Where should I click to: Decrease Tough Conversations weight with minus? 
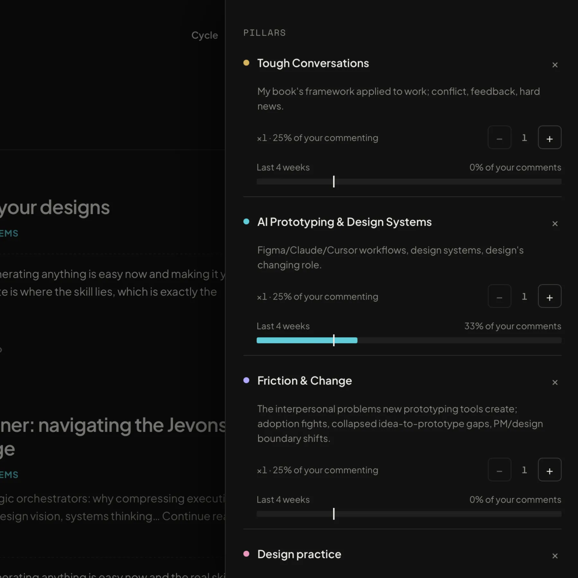pos(499,137)
